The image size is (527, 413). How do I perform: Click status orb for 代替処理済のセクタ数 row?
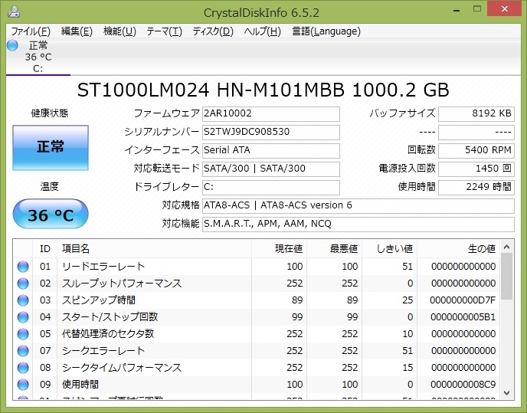(23, 333)
